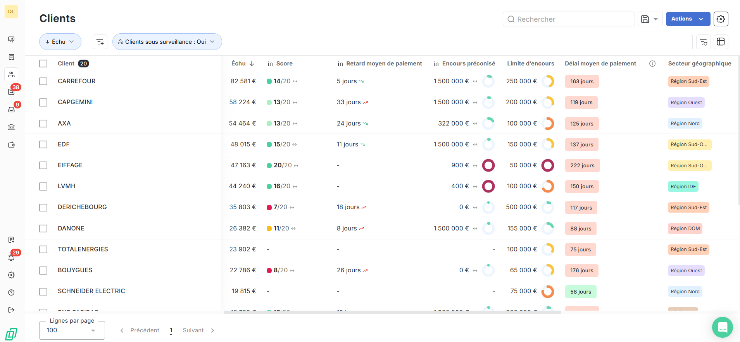Select the EIFFAGE row checkbox

(x=43, y=165)
